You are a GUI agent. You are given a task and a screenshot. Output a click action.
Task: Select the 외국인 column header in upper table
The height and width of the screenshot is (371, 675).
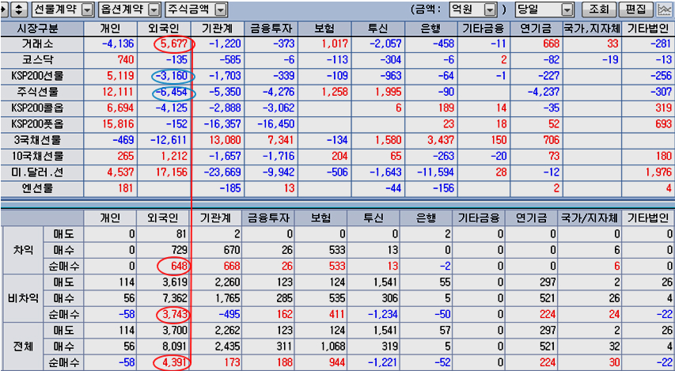(x=164, y=28)
